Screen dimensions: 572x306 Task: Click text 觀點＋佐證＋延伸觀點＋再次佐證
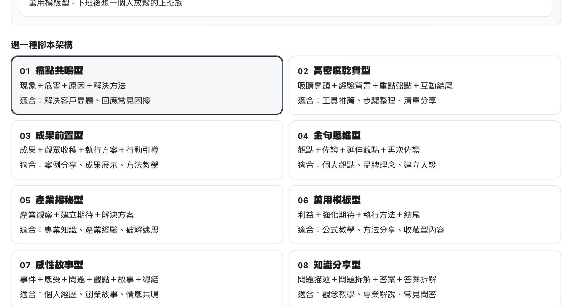tap(359, 150)
